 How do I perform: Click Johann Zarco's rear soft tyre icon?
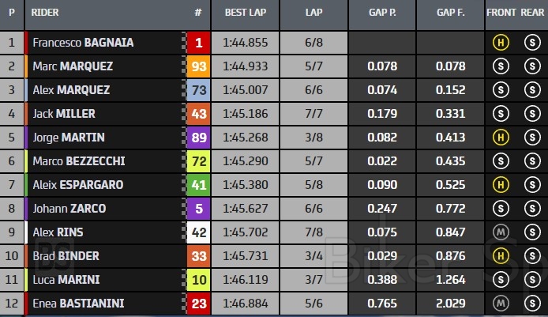point(531,209)
